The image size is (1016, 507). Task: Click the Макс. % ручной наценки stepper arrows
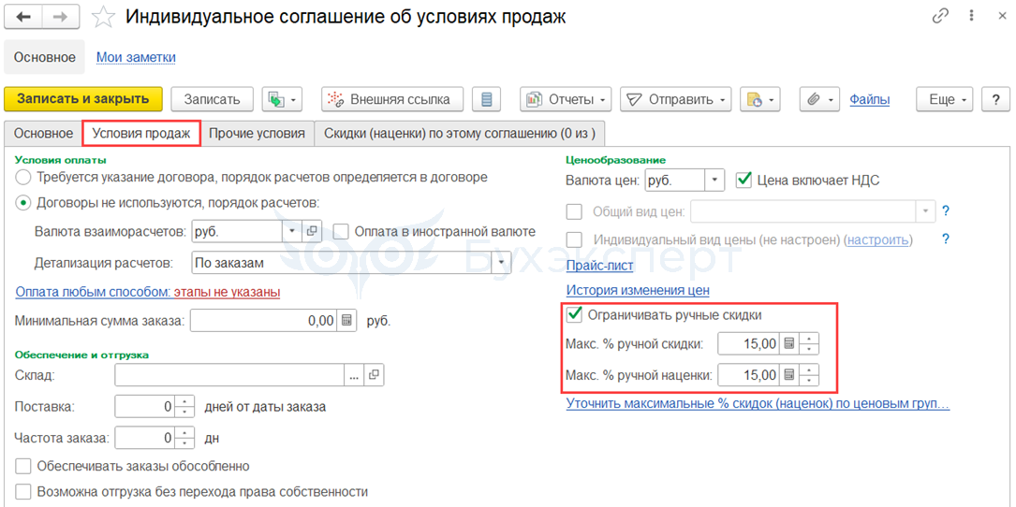click(x=809, y=375)
